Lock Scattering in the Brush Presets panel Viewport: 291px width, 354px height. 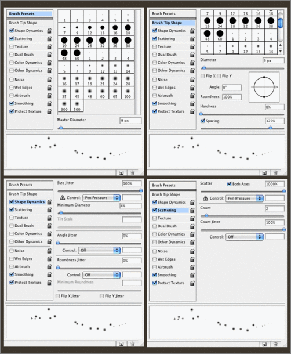point(49,39)
